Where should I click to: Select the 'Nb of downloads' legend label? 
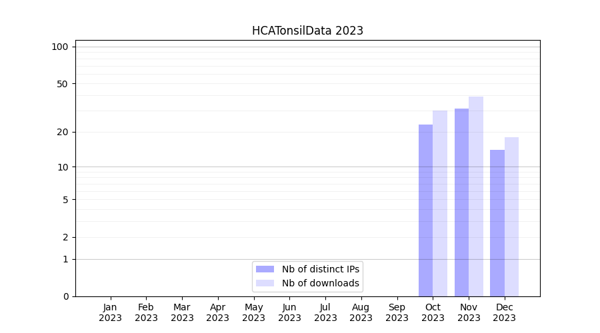coord(320,283)
